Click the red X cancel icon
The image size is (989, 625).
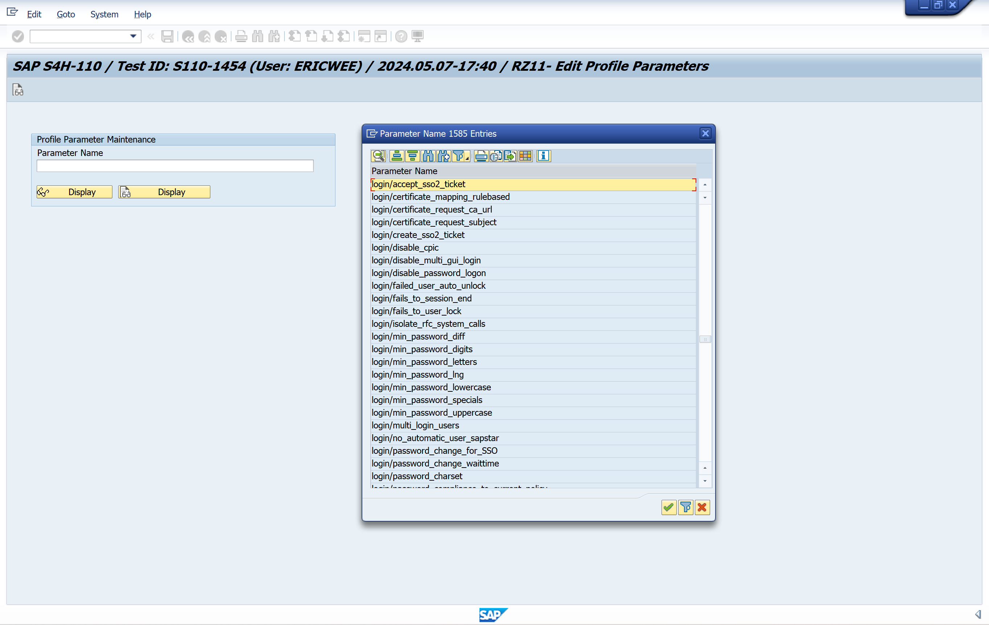[702, 507]
